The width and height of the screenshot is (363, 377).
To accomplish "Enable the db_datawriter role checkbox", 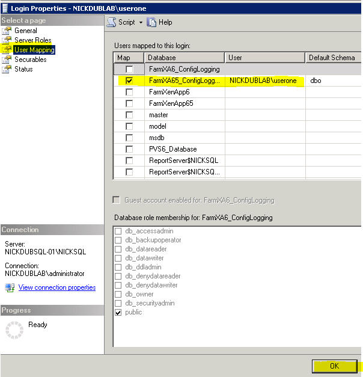I will click(118, 258).
